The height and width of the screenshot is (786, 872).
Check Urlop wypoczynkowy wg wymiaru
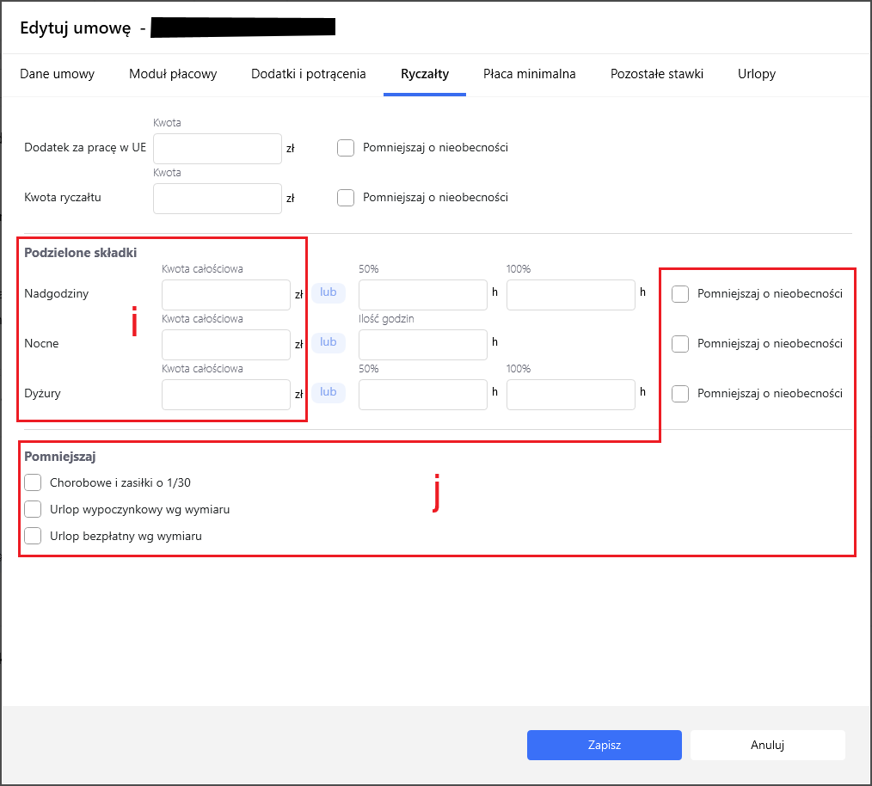pos(34,509)
